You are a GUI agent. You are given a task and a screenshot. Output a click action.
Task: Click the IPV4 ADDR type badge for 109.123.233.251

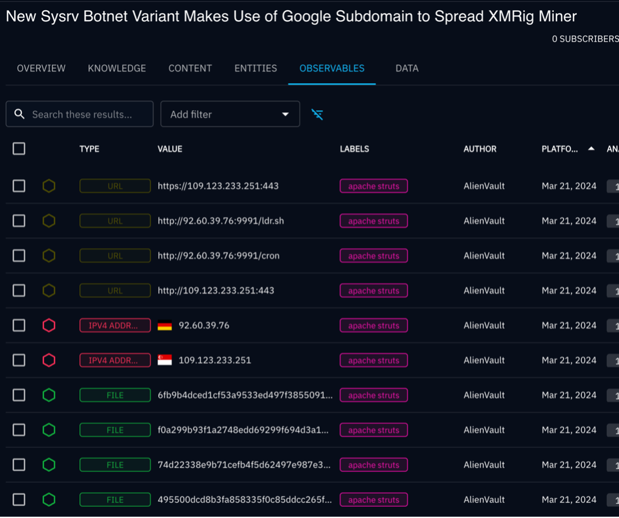[x=115, y=360]
